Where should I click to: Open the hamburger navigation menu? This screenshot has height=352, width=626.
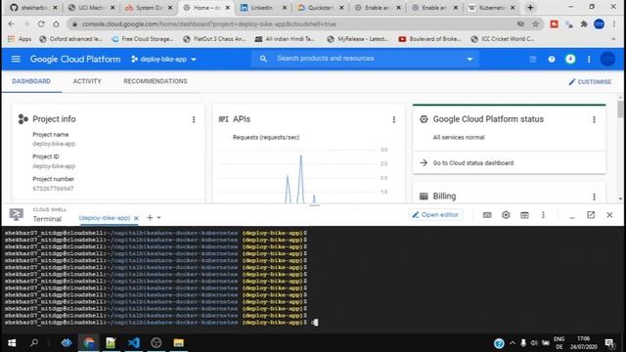(16, 59)
